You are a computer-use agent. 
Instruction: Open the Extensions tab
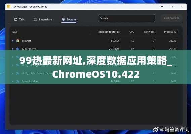point(43,19)
